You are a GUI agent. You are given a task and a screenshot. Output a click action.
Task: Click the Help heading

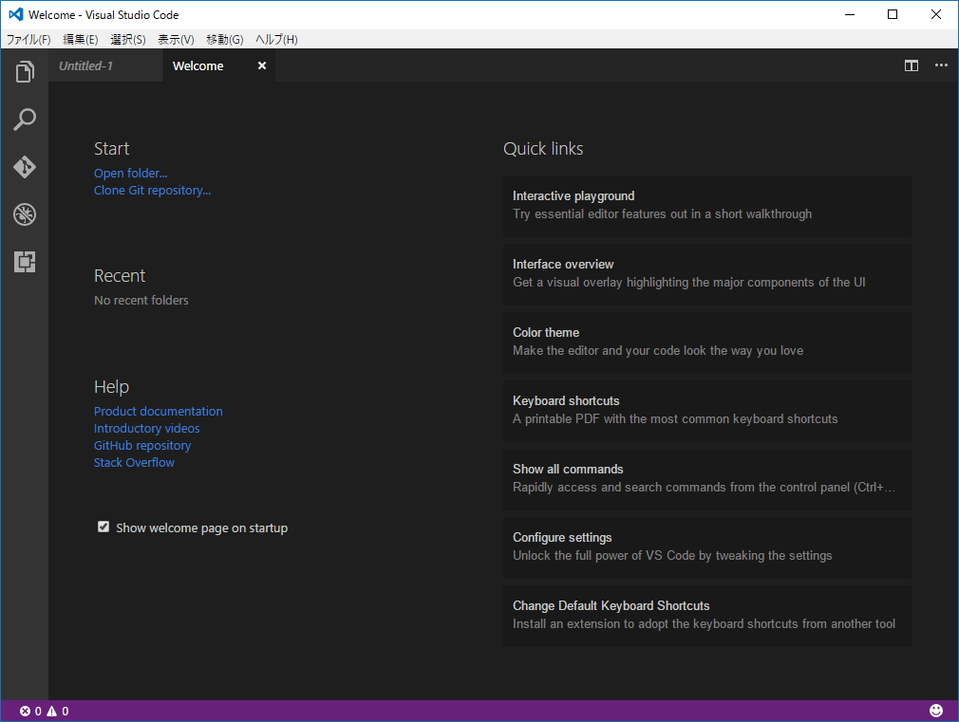click(111, 386)
